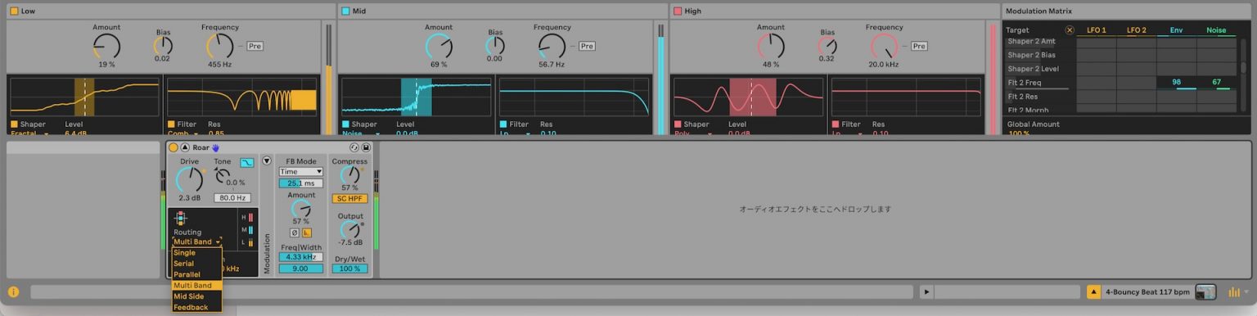The height and width of the screenshot is (316, 1257).
Task: Open the Multi Band Routing dropdown
Action: (196, 242)
